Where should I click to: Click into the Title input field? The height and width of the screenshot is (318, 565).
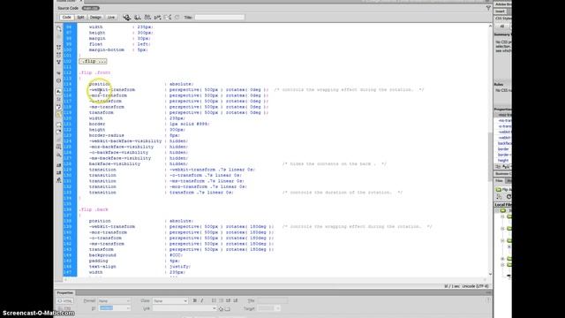(x=220, y=18)
